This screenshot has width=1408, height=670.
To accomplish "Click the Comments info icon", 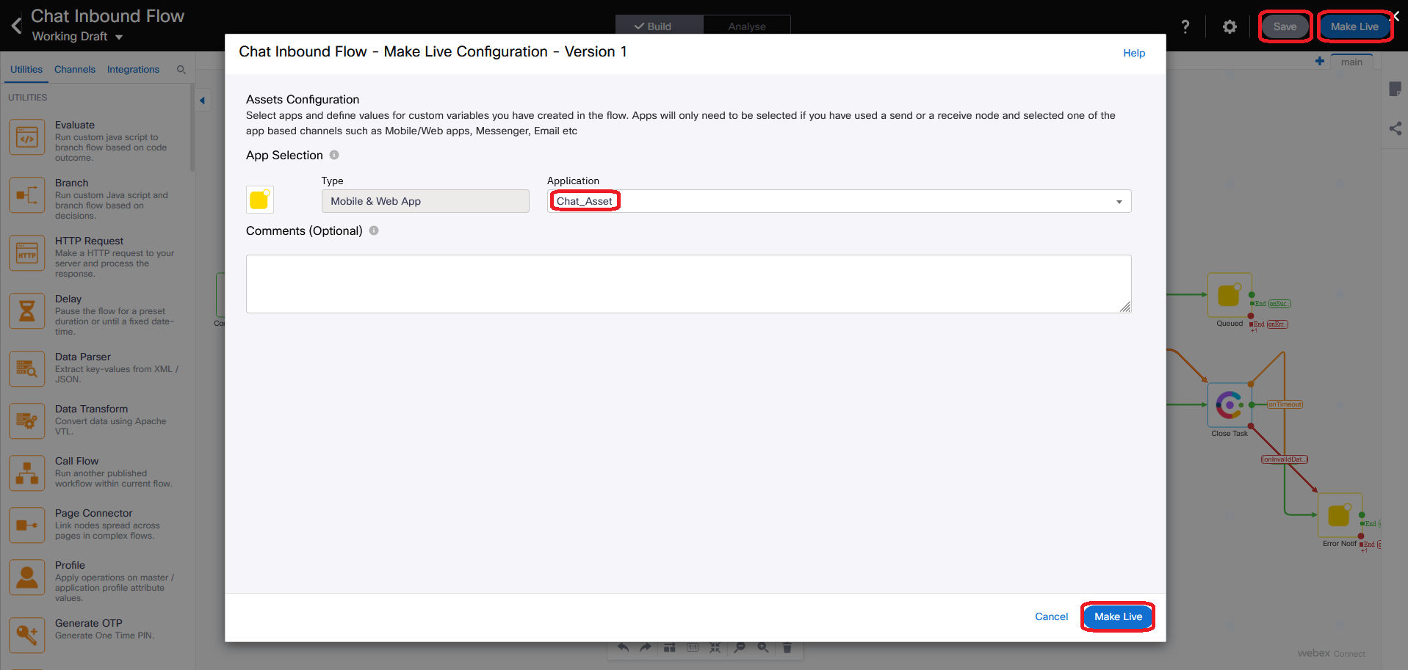I will pyautogui.click(x=374, y=230).
